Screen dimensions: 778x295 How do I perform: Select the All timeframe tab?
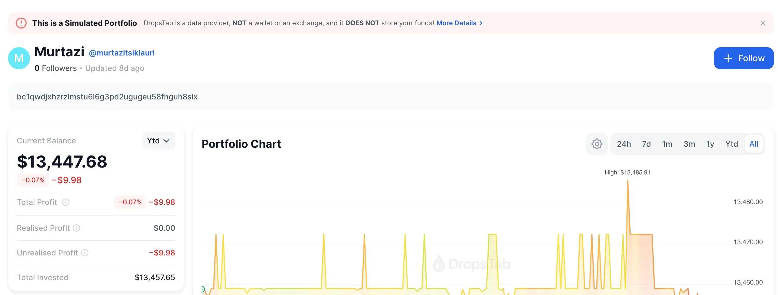tap(753, 144)
